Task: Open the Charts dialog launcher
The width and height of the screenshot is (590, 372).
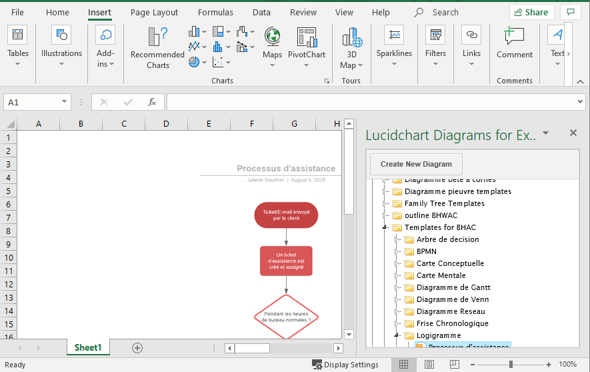Action: 327,81
